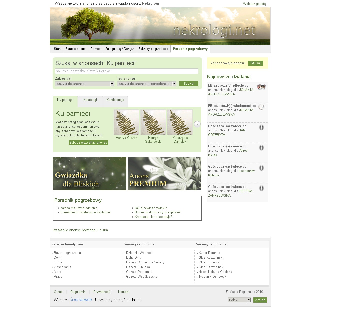Follow the Kremacja: ile to kosztuje? link

tap(153, 217)
